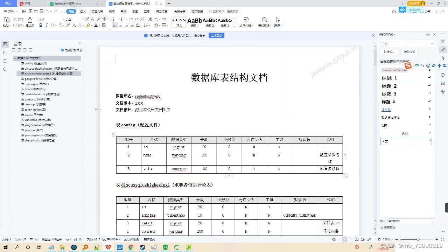
Task: Open the Text Layout tool
Action: click(x=246, y=22)
